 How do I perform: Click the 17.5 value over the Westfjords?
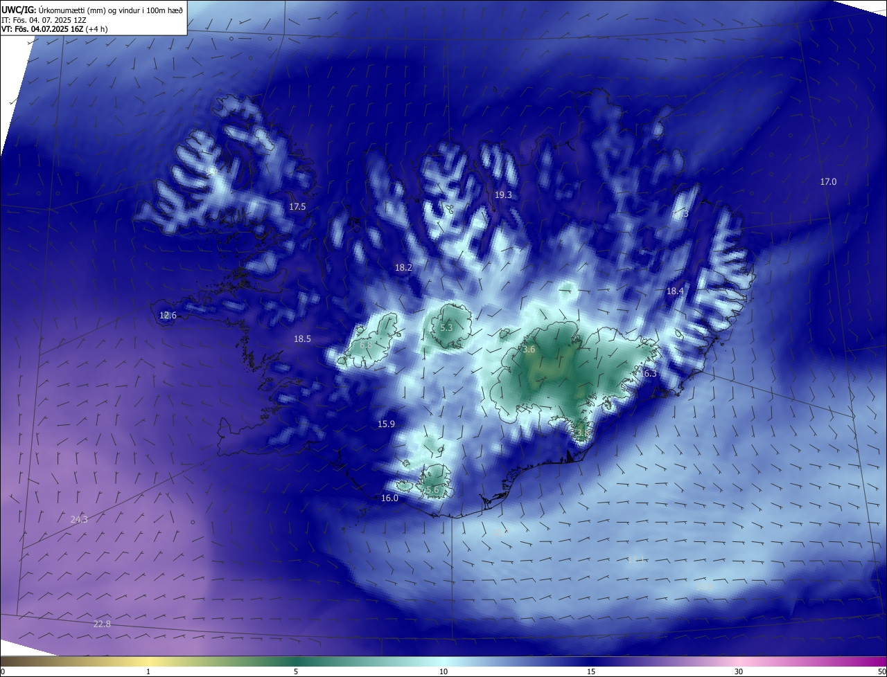(297, 206)
